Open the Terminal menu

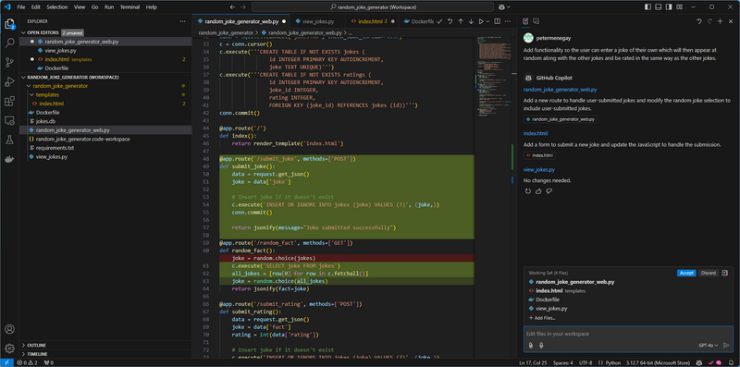(129, 7)
